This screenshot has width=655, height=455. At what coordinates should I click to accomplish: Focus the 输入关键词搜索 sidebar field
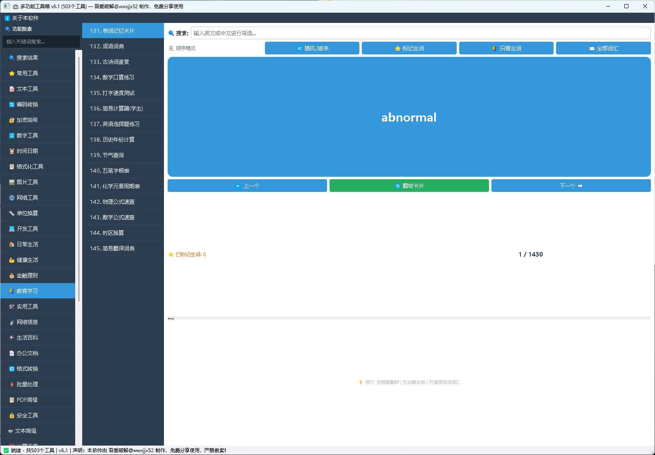(41, 41)
